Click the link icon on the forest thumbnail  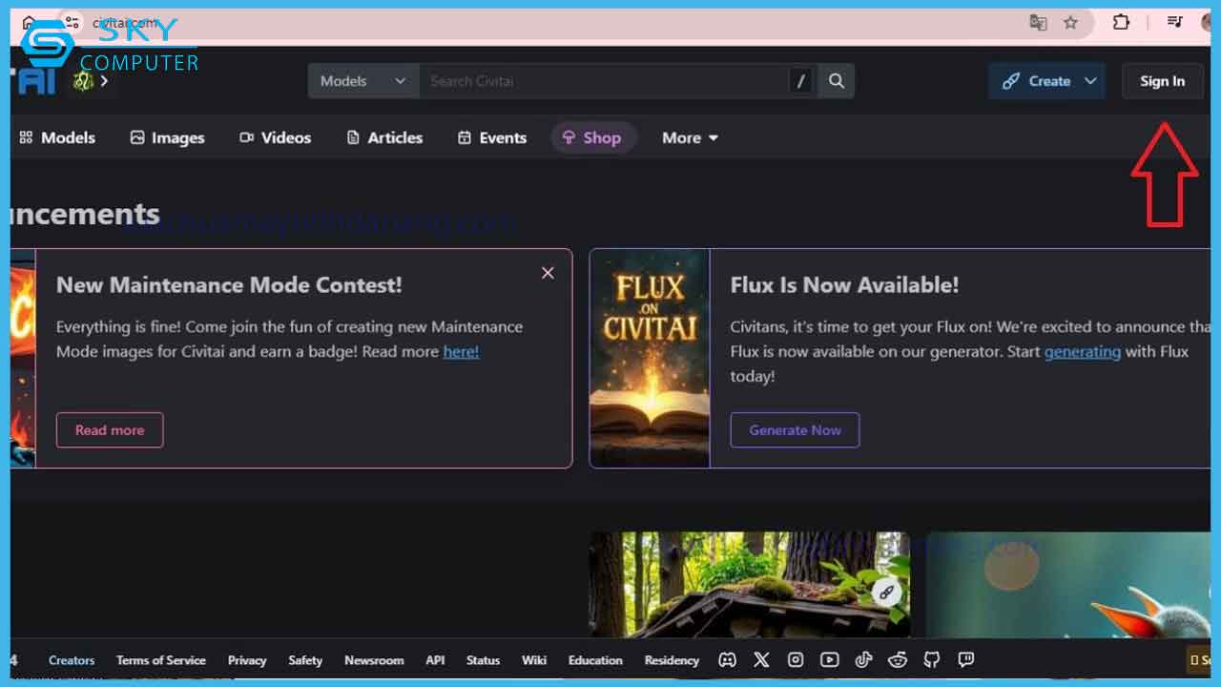886,593
